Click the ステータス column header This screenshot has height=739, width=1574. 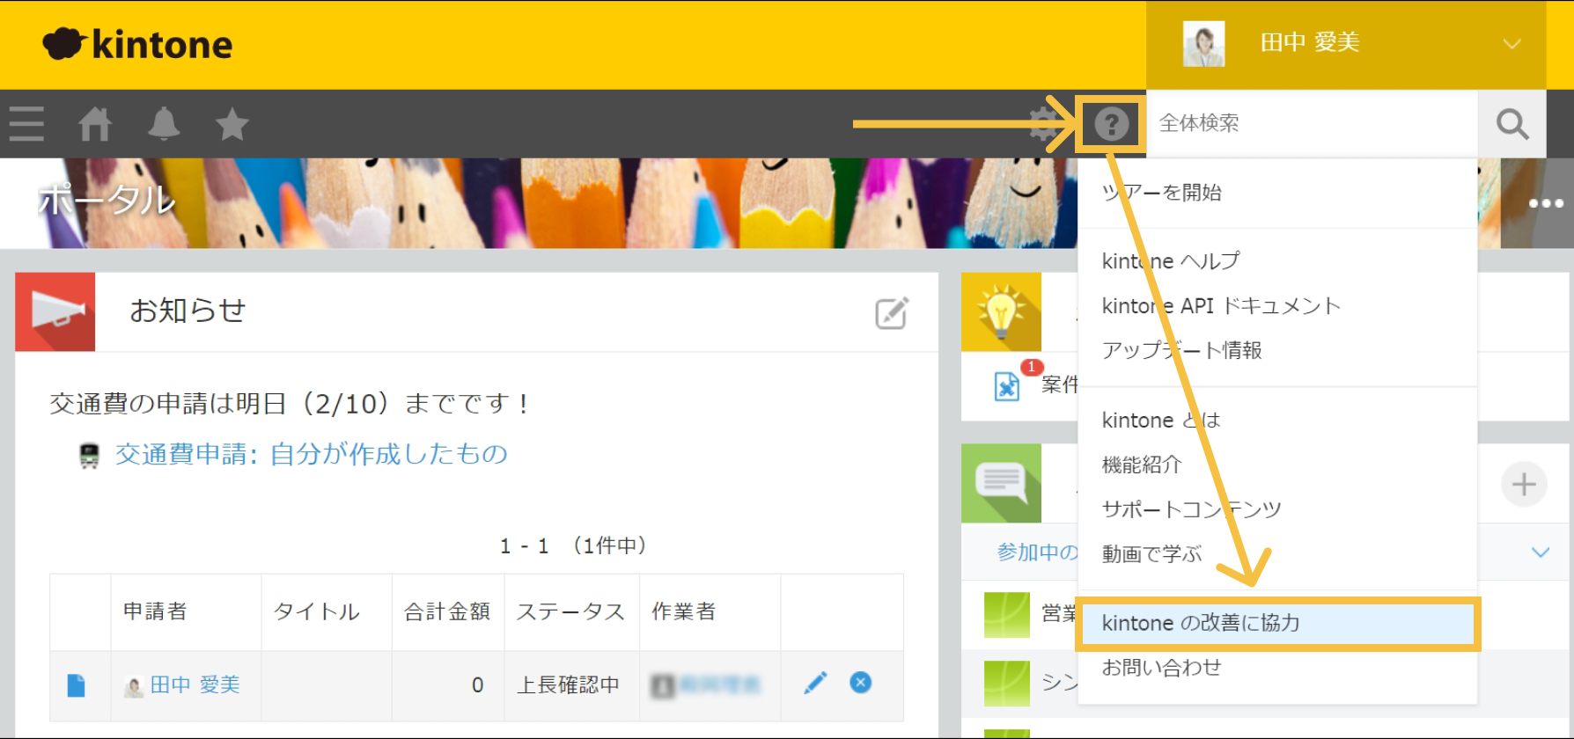(x=571, y=612)
